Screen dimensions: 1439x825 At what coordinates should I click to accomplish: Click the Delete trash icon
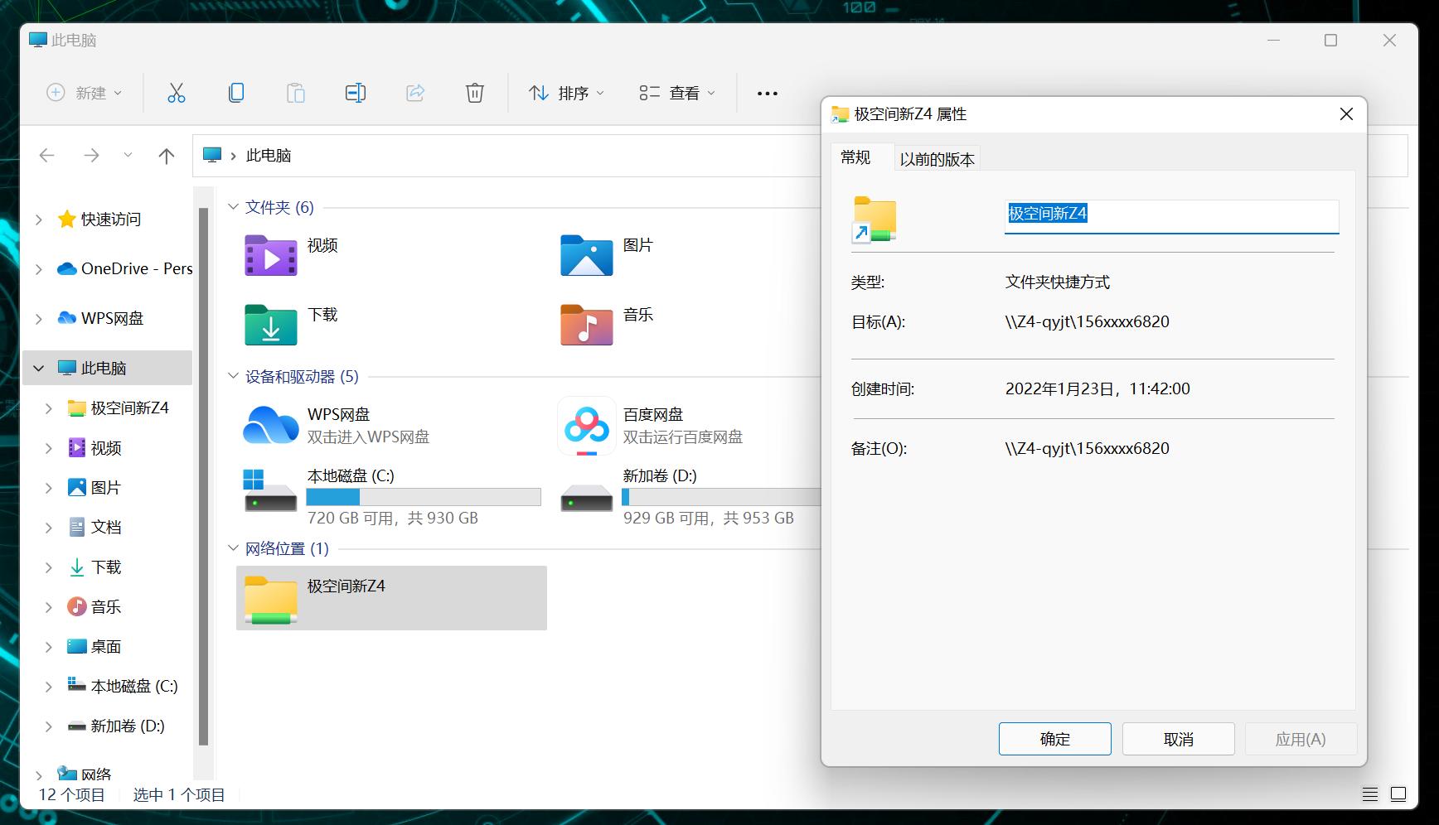pos(474,93)
